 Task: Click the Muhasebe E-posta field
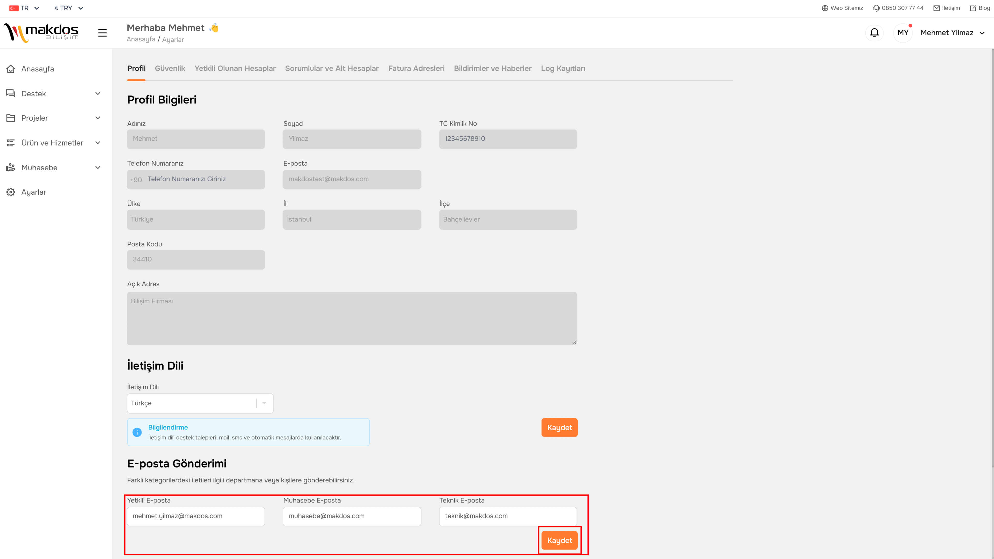tap(352, 516)
